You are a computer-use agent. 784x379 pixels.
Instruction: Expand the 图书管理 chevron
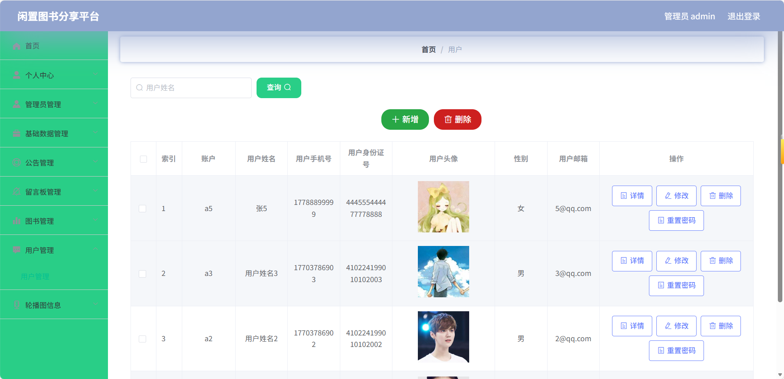click(95, 221)
